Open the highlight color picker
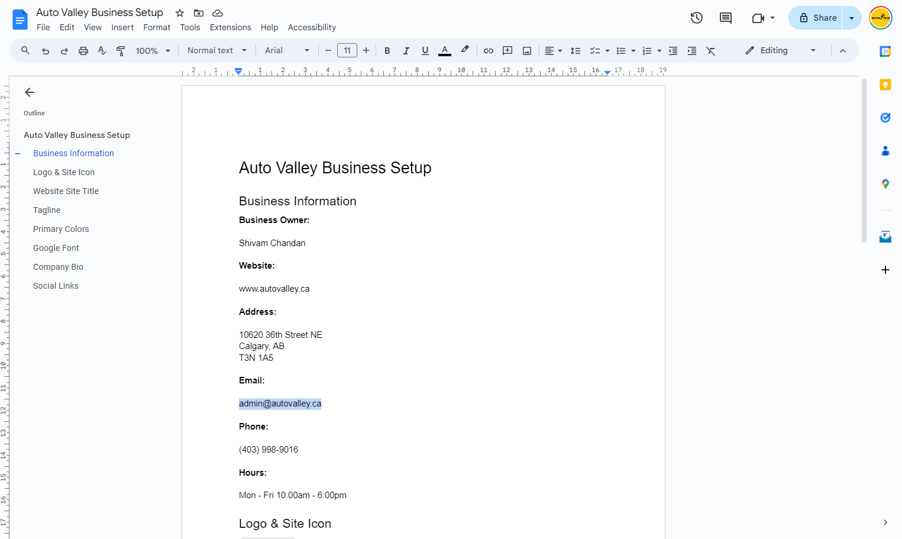 465,50
